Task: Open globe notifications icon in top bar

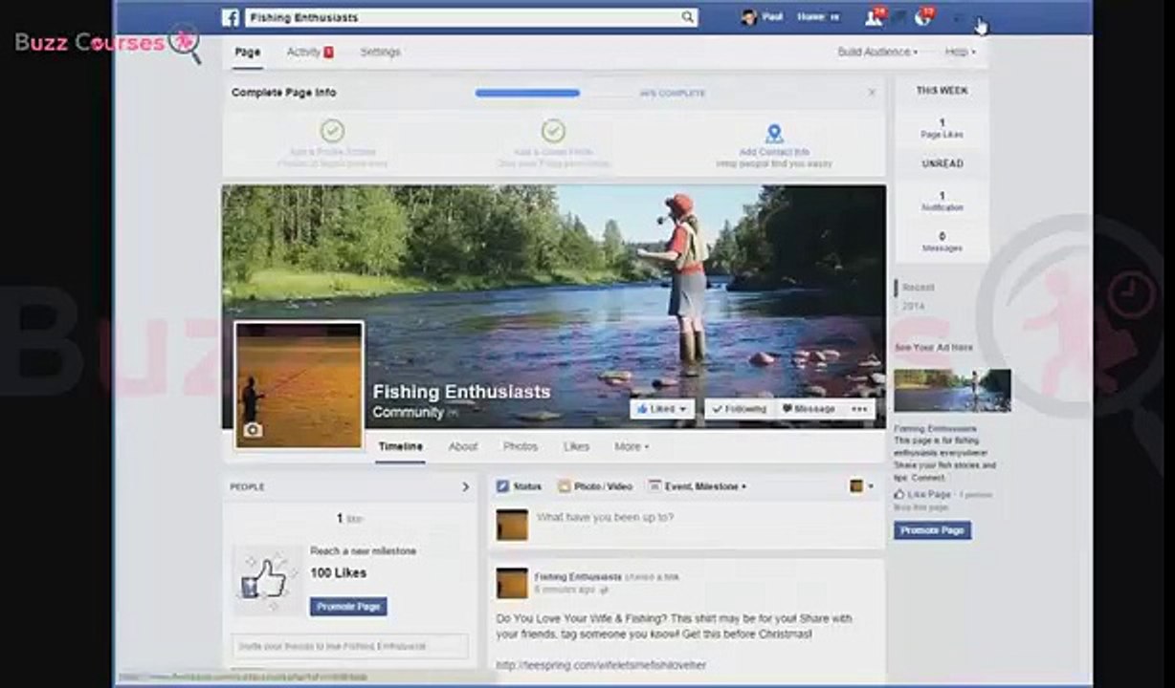Action: pyautogui.click(x=921, y=17)
